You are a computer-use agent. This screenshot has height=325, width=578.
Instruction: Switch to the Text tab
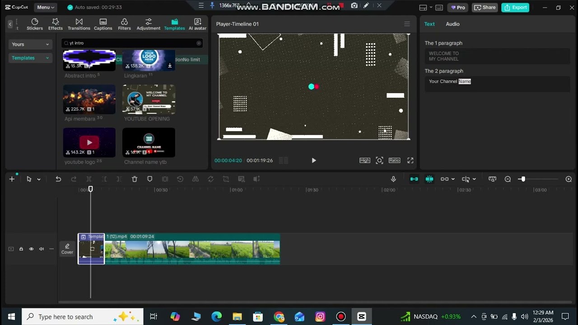coord(429,24)
